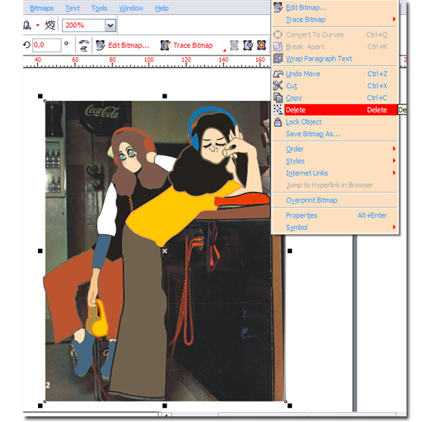Click the center X marker of selected bitmap
Screen dimensions: 422x422
[x=165, y=251]
